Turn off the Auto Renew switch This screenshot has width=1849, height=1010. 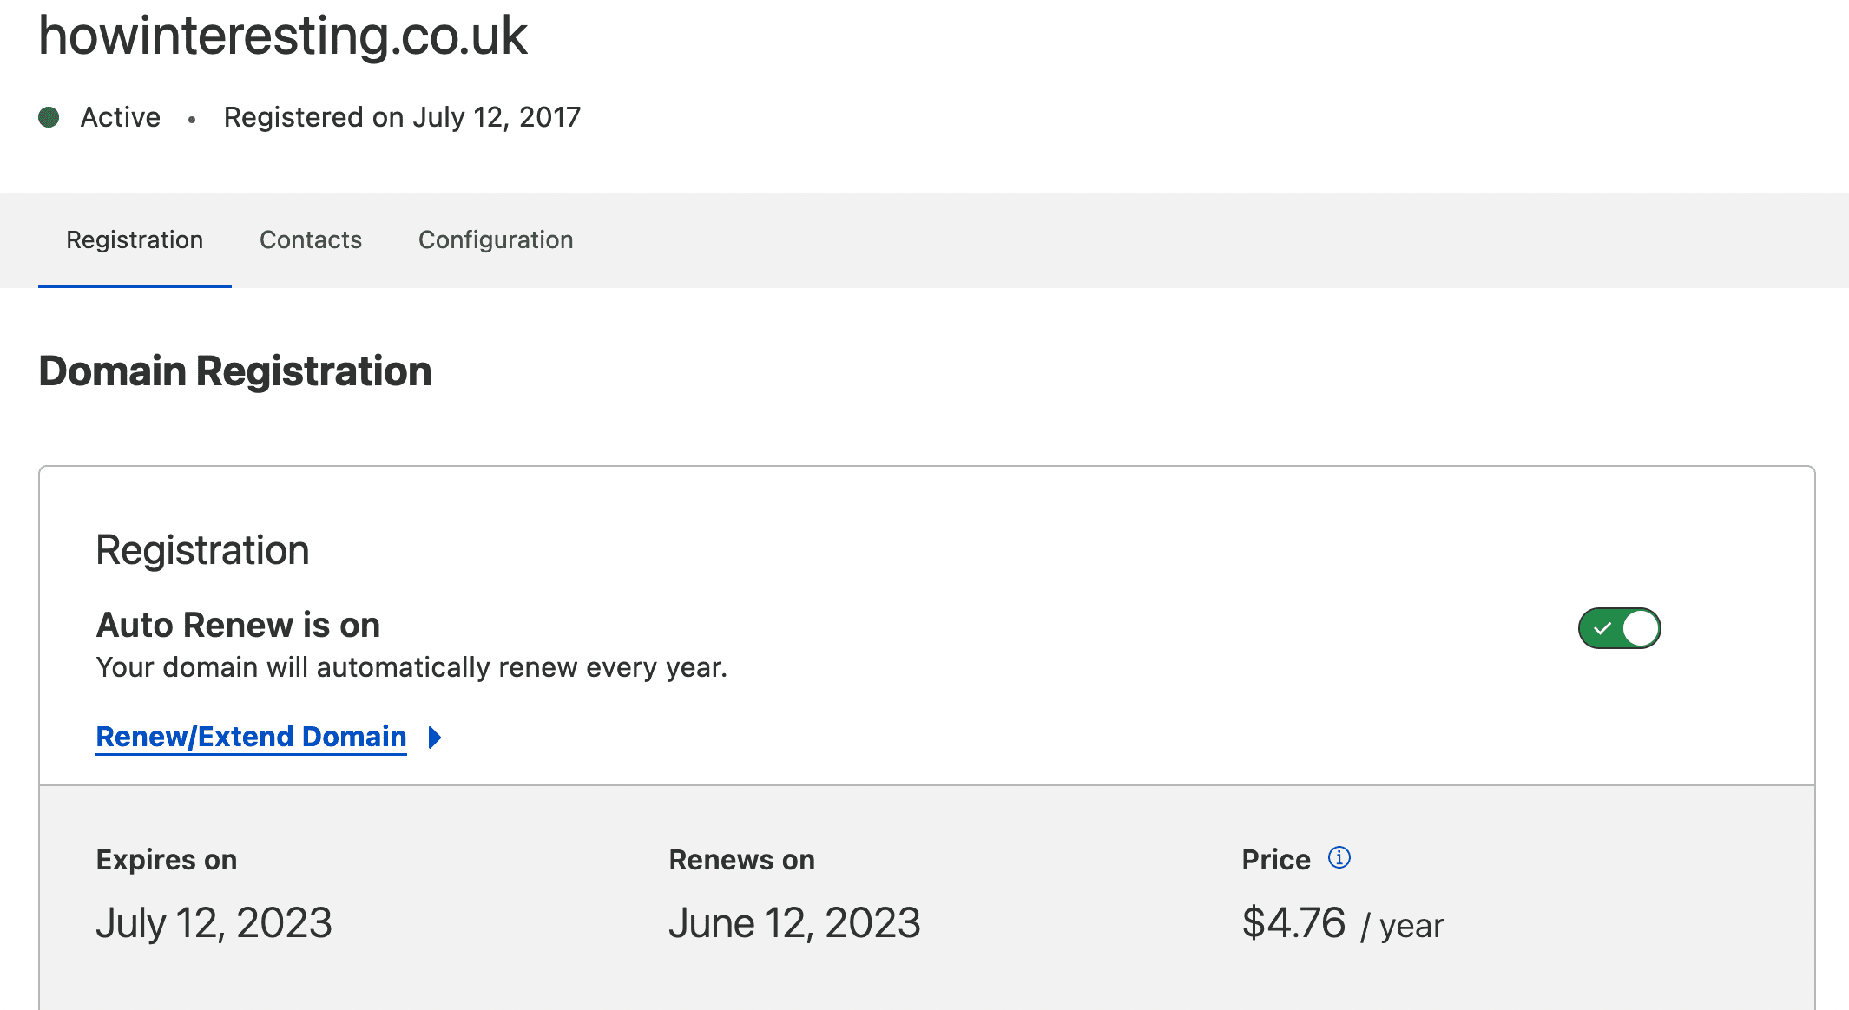click(1619, 628)
